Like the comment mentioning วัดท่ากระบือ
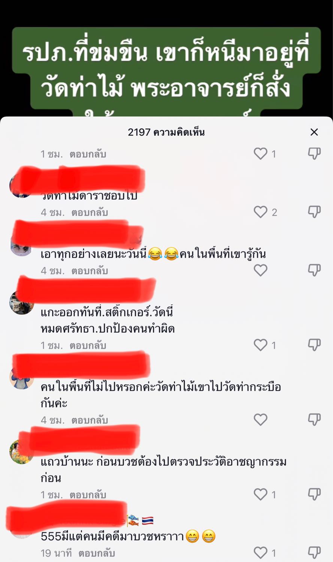This screenshot has height=562, width=333. (261, 420)
